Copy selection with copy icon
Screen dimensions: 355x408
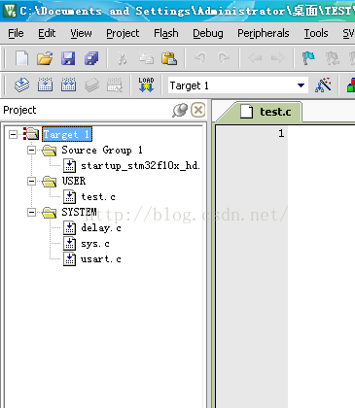pyautogui.click(x=146, y=58)
